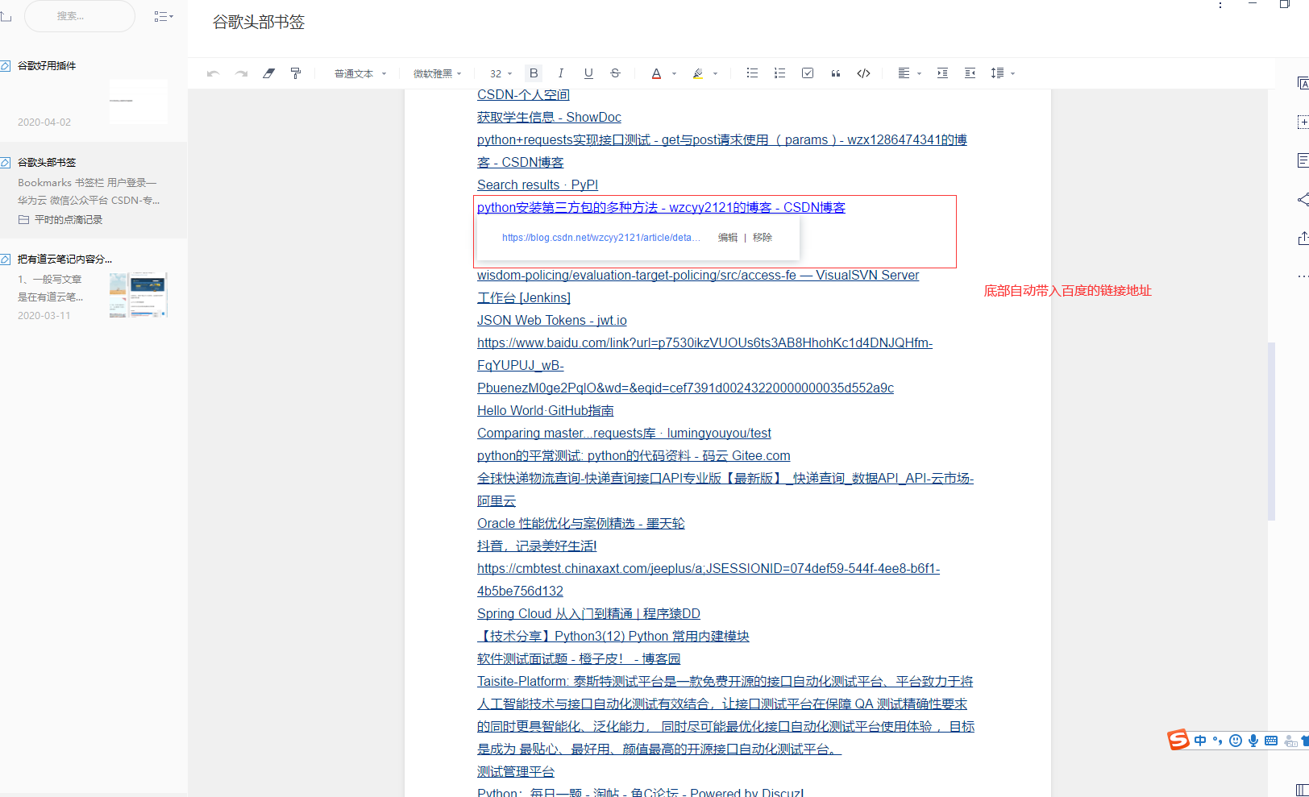Open the Search results · PyPI link
Image resolution: width=1309 pixels, height=797 pixels.
[538, 185]
